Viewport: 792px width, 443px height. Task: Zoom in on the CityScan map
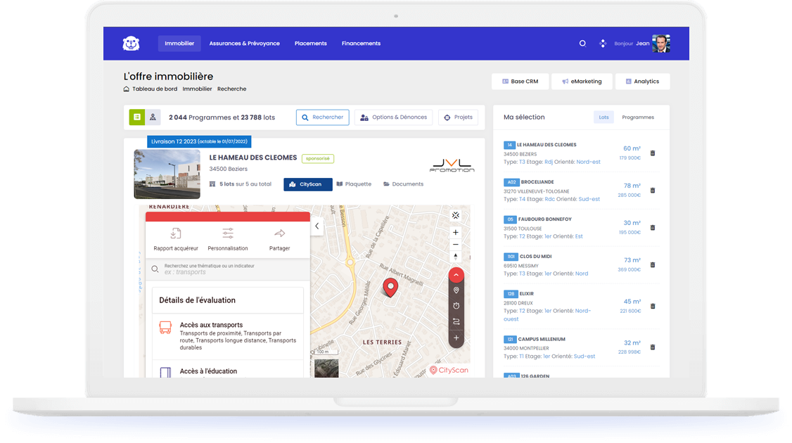pos(456,232)
